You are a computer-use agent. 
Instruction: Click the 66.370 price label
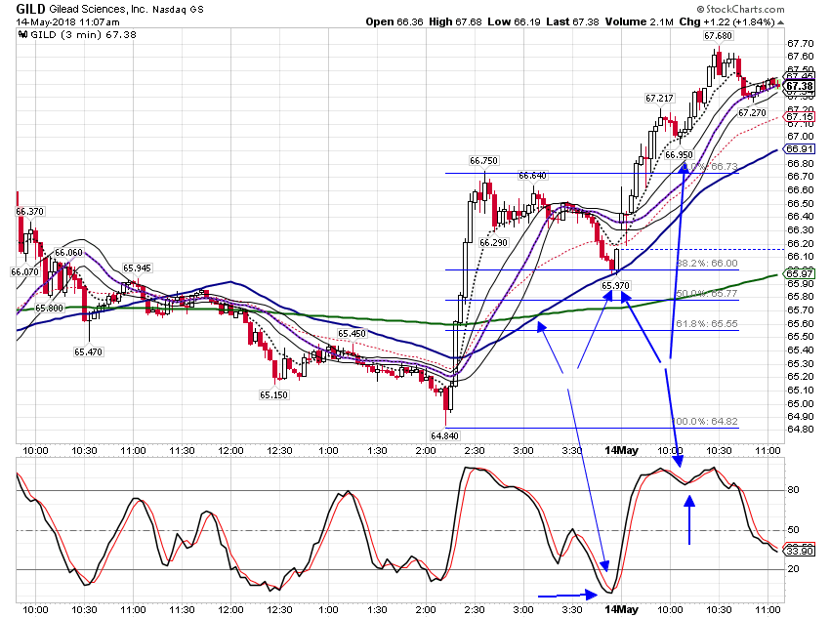[29, 212]
